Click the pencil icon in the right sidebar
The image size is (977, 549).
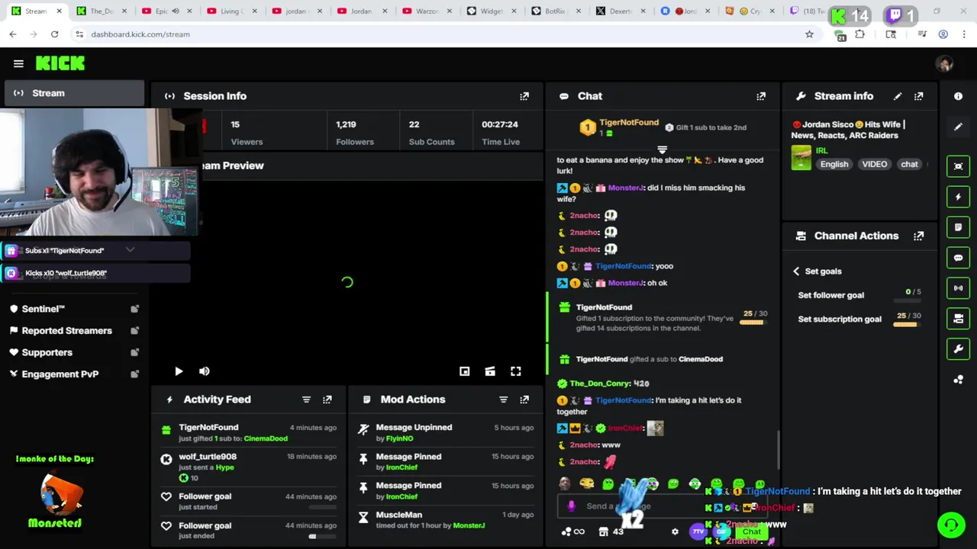pyautogui.click(x=958, y=127)
